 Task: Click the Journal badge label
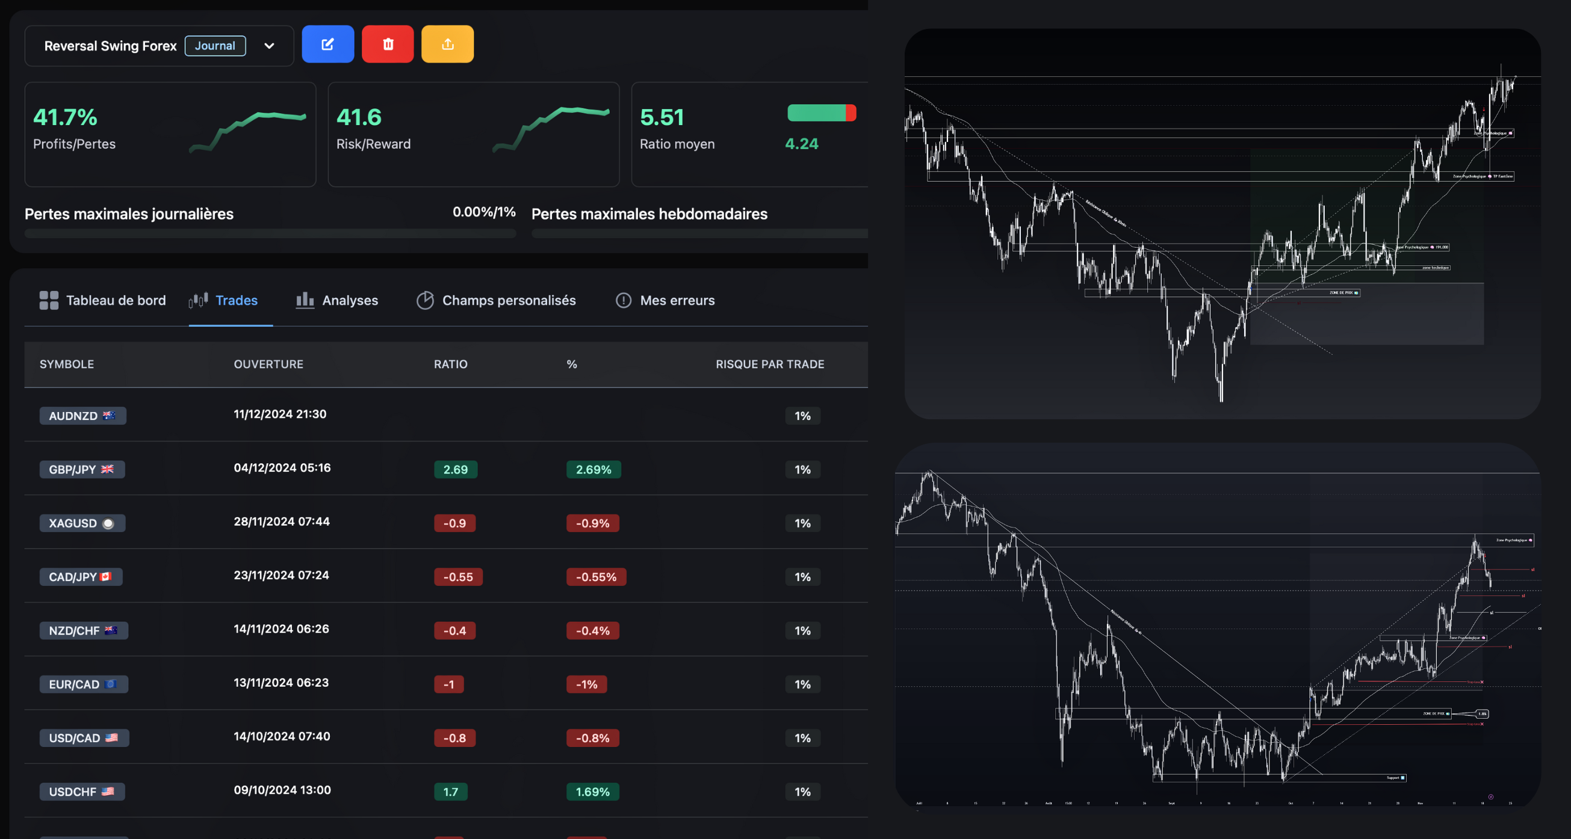pyautogui.click(x=215, y=46)
